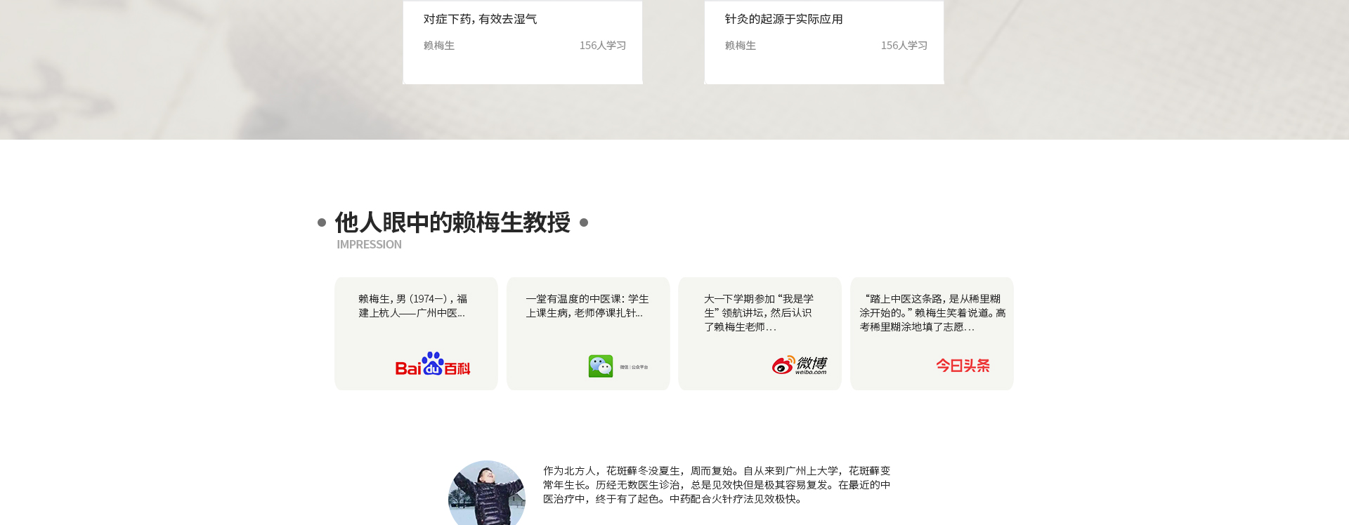Open the excerpt starting 踏上中医这条路
The image size is (1349, 525).
(932, 313)
